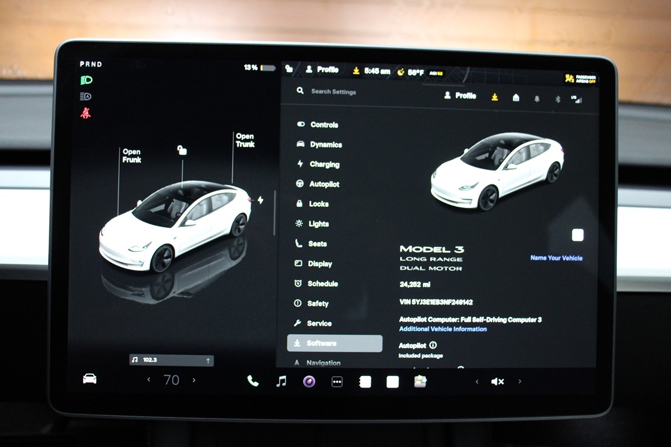
Task: Open the music player icon
Action: [x=281, y=381]
